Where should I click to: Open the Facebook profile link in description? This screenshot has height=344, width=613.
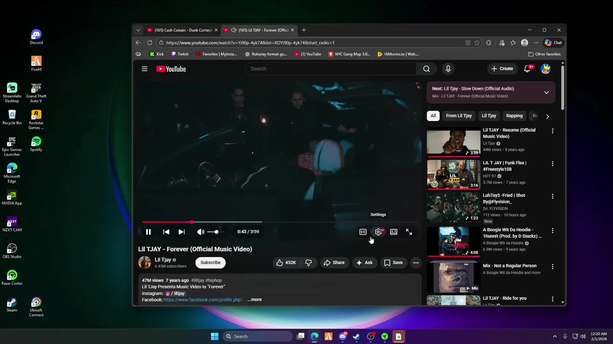pyautogui.click(x=204, y=300)
